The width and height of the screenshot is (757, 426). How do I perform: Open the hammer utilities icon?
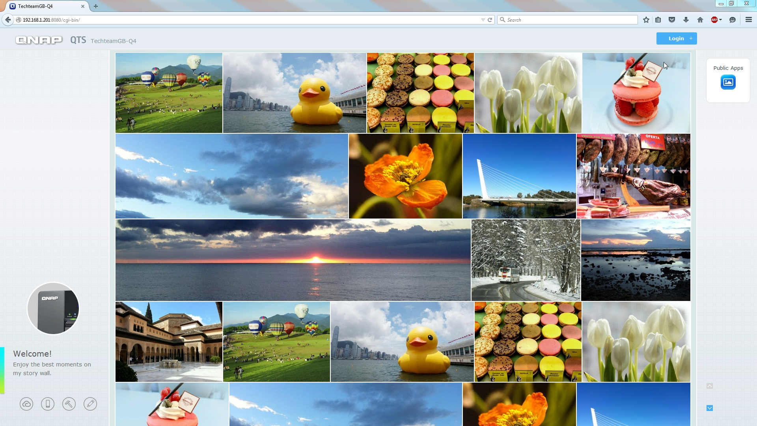tap(69, 404)
